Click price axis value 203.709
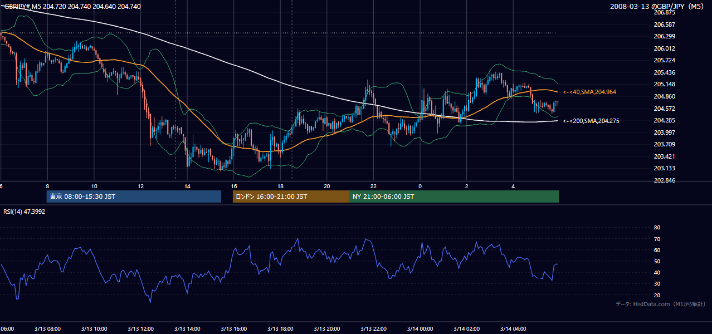 [x=665, y=144]
